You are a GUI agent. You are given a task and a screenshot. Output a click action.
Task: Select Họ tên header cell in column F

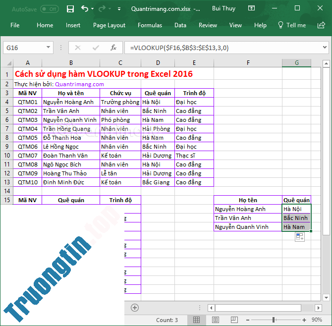248,200
